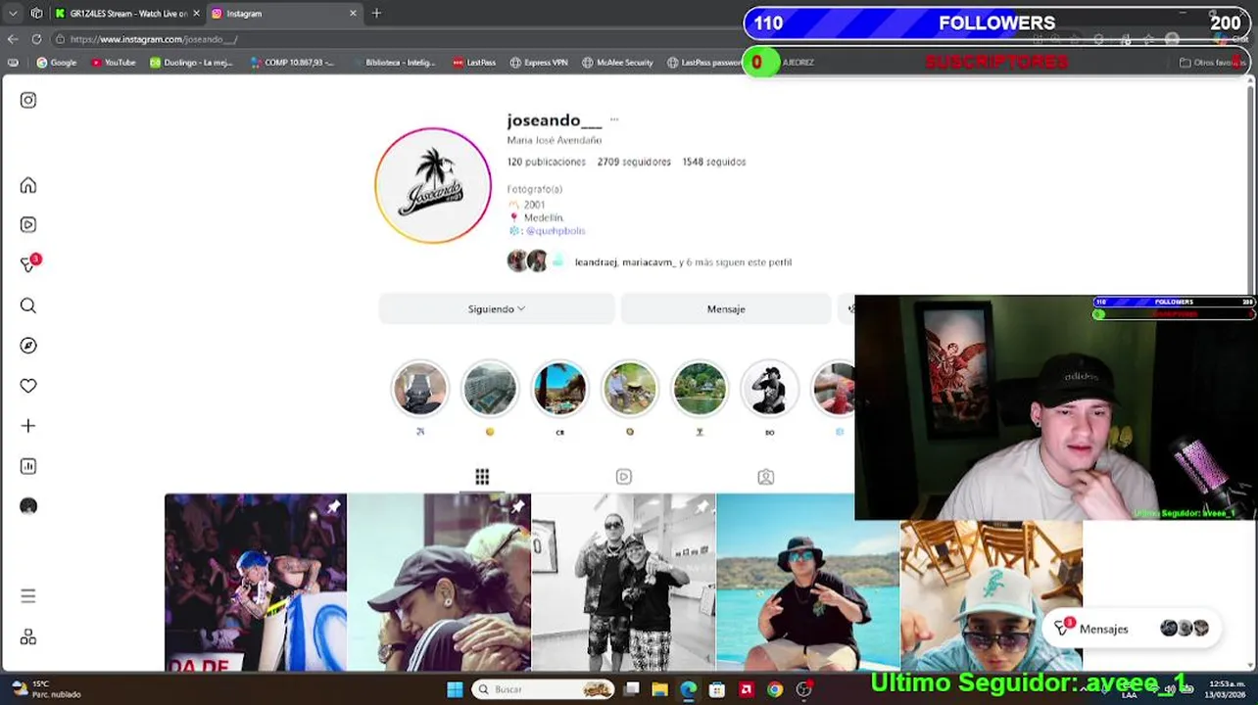Open joseando__ profile picture
Viewport: 1258px width, 705px height.
433,185
